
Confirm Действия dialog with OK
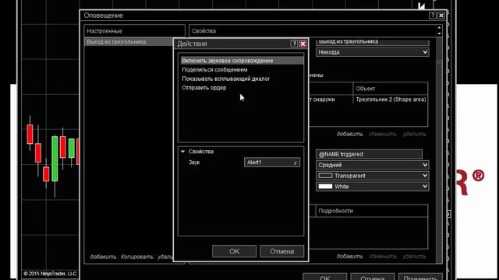coord(234,251)
